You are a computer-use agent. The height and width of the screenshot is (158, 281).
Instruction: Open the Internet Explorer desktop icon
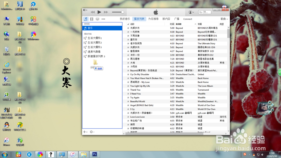coord(7,67)
